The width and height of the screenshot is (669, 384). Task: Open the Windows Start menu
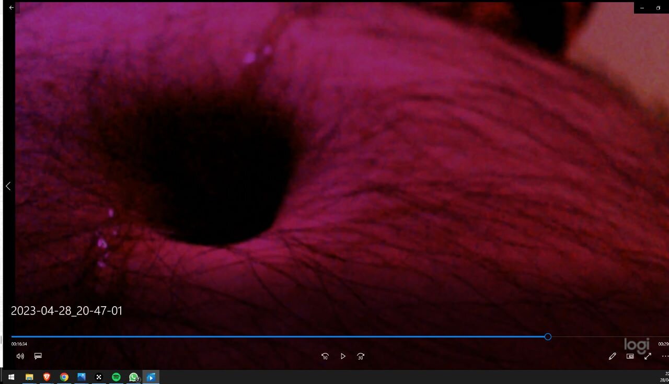11,377
